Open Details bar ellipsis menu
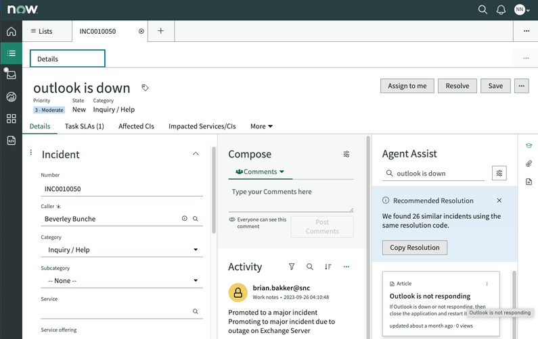The height and width of the screenshot is (339, 538). click(526, 58)
